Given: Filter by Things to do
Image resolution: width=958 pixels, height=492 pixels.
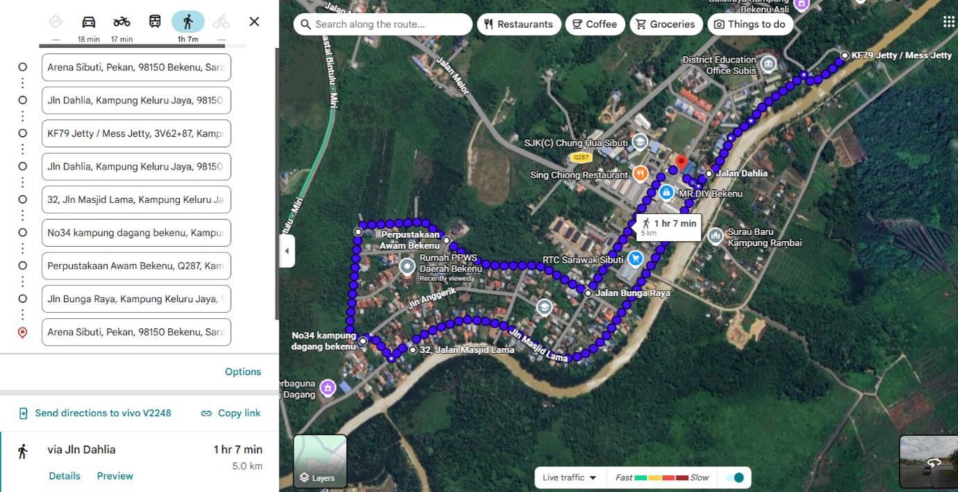Looking at the screenshot, I should (750, 24).
